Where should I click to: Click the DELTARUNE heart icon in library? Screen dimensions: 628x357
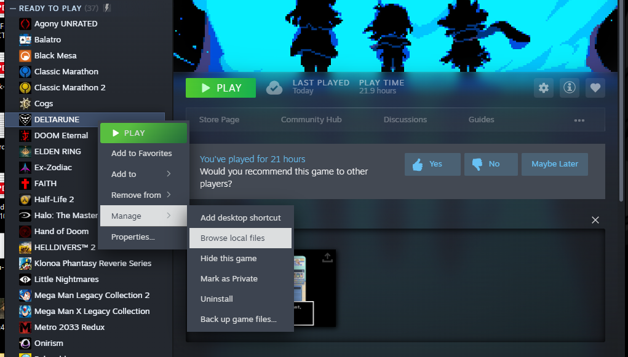click(x=25, y=120)
